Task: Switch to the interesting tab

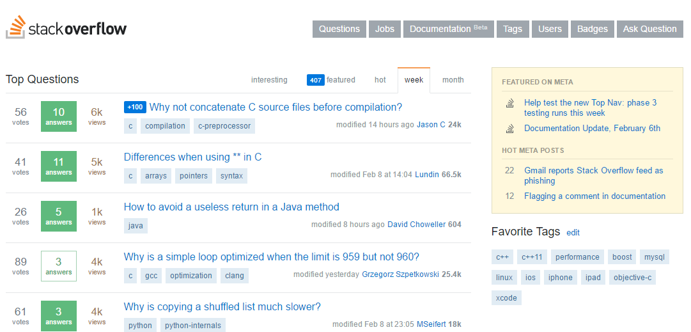Action: coord(269,80)
